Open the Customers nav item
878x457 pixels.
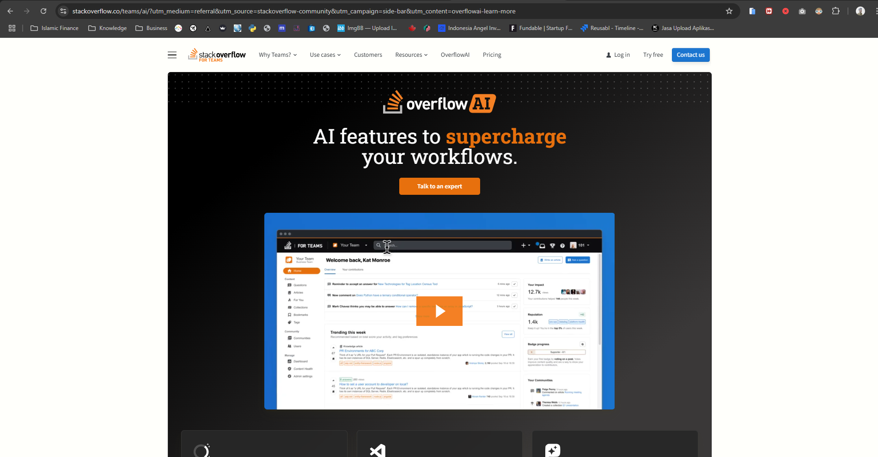(368, 55)
